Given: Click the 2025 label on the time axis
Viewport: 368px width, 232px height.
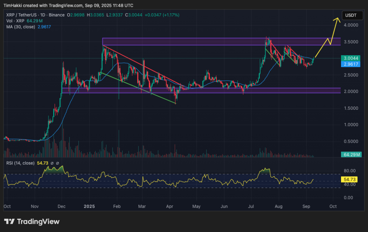Looking at the screenshot, I should click(89, 207).
